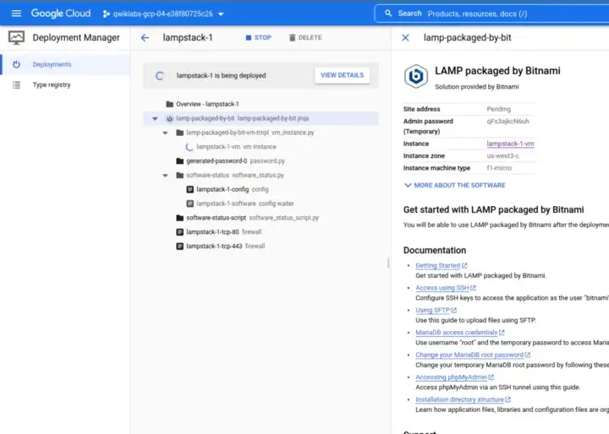Open the Accessing phpMyAdmin link
The image size is (609, 434).
point(454,377)
